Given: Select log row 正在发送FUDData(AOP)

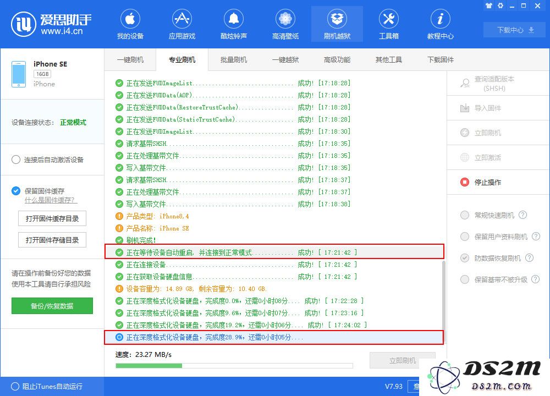Looking at the screenshot, I should [x=274, y=95].
